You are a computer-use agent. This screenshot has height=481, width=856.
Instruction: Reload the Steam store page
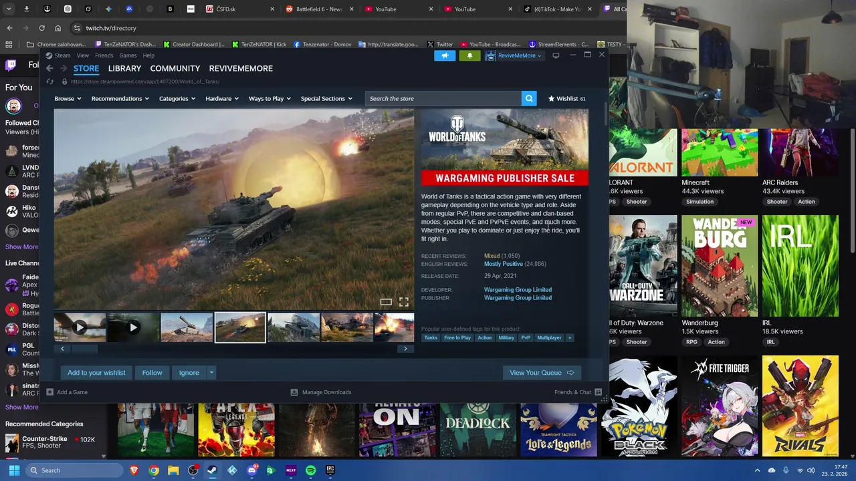coord(49,82)
